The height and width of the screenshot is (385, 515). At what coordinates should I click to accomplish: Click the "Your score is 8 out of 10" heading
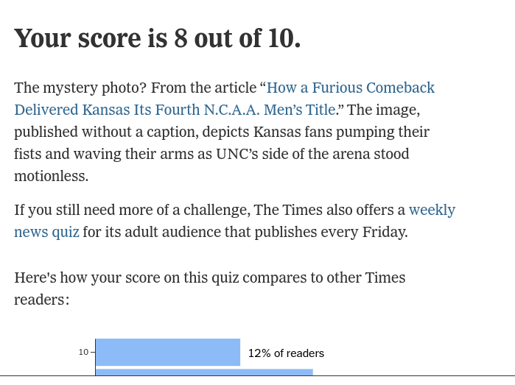click(x=157, y=38)
